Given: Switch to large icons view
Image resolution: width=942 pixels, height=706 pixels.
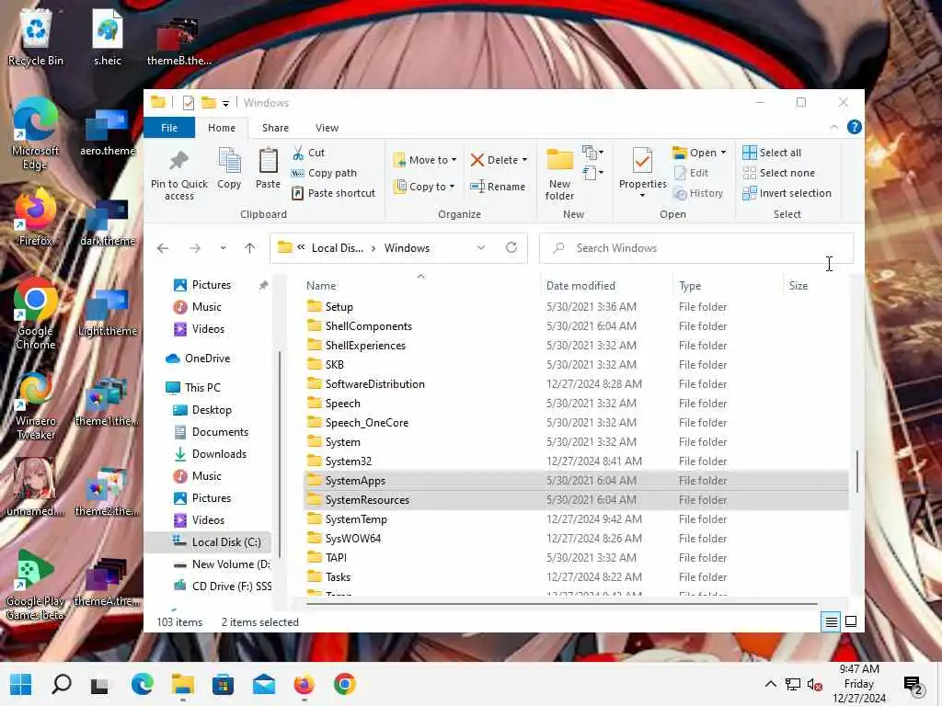Looking at the screenshot, I should 851,622.
